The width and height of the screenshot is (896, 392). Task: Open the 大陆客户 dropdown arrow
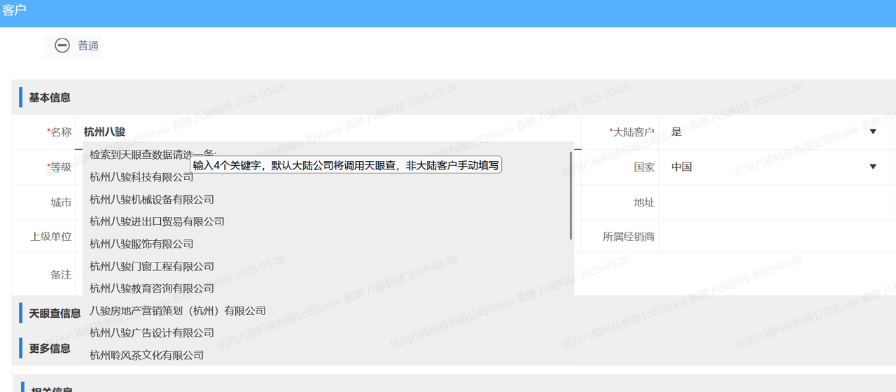[872, 132]
